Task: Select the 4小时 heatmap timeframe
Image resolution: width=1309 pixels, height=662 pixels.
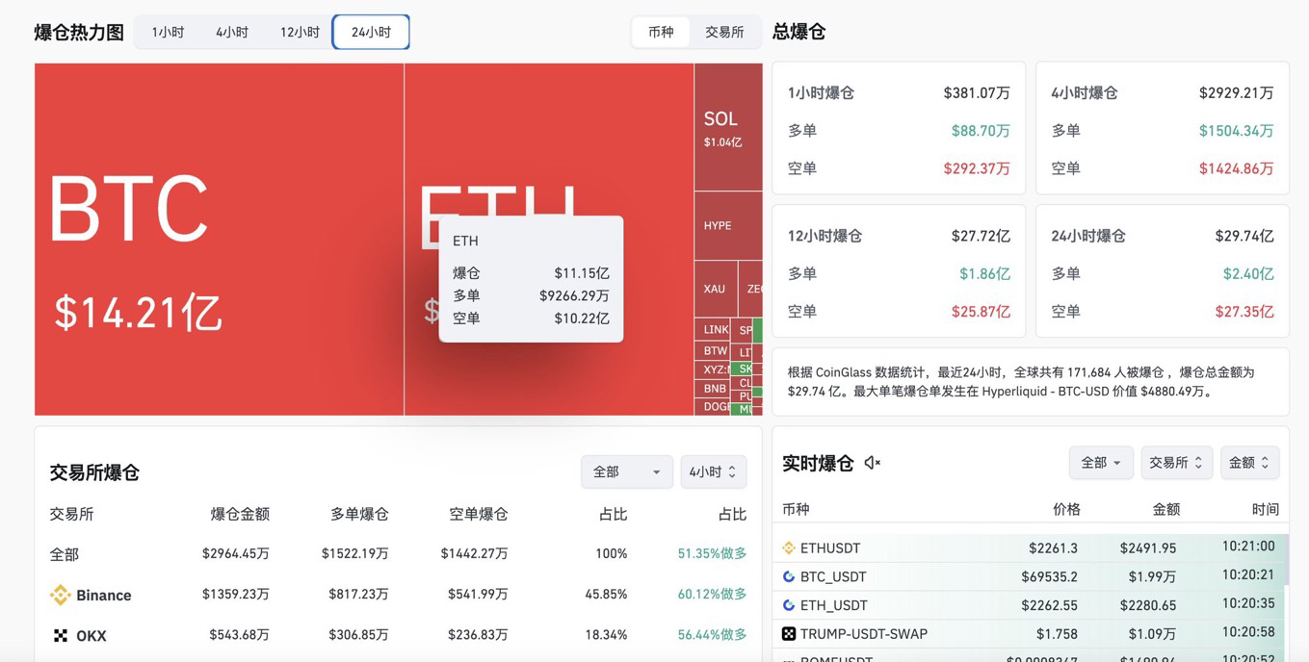Action: point(232,32)
